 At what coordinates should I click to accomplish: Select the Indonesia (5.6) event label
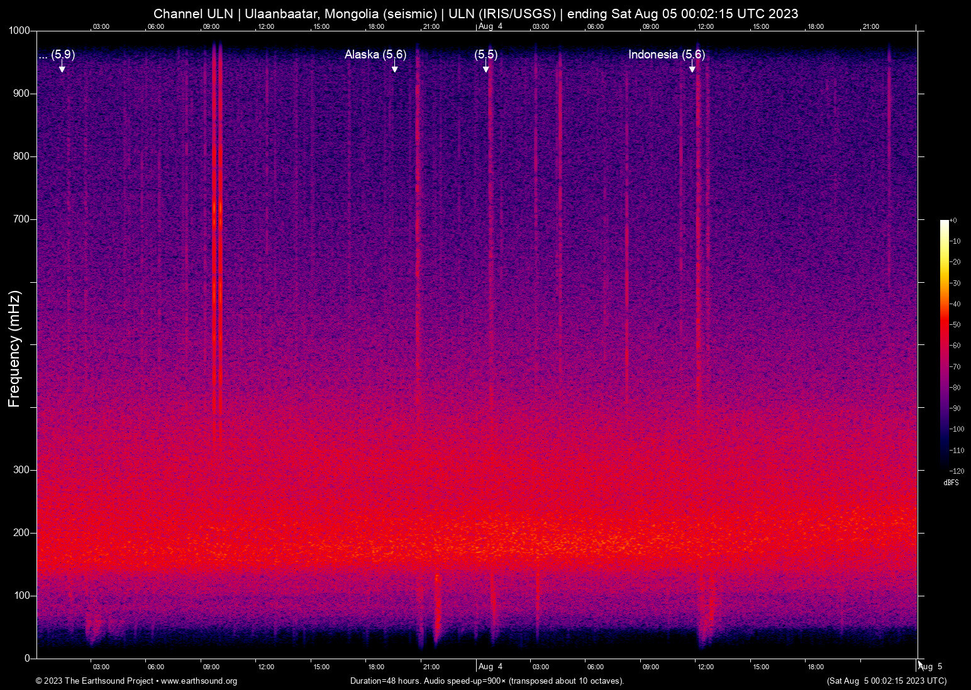667,55
